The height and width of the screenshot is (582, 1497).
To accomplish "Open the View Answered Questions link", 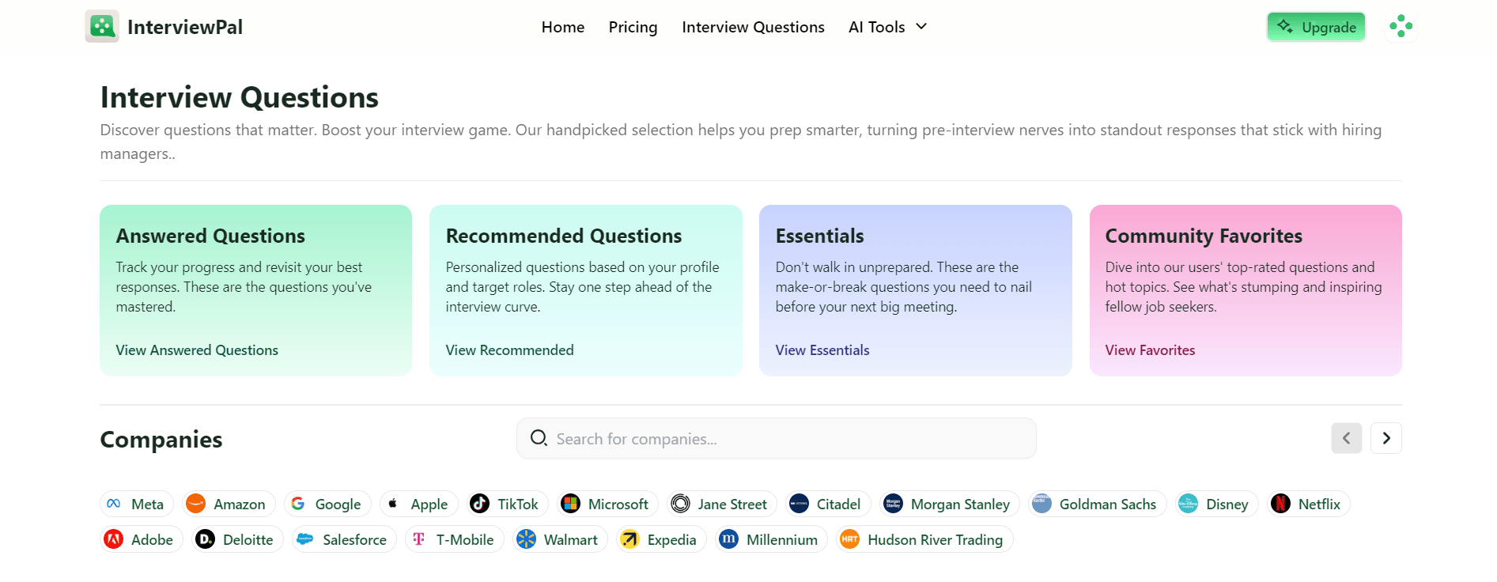I will coord(197,350).
